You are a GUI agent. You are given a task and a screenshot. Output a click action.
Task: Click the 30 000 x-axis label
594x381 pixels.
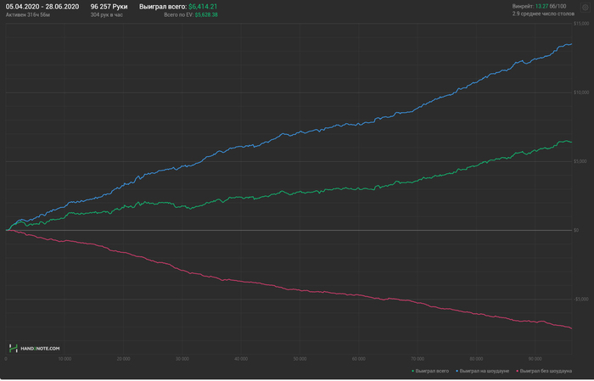[182, 359]
